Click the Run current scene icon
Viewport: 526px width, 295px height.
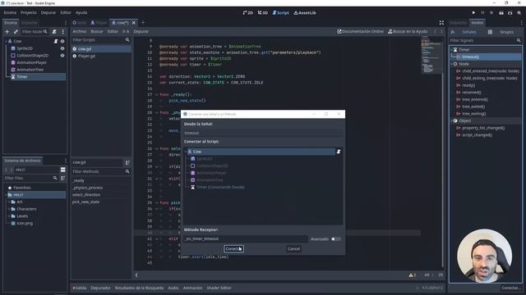[501, 13]
